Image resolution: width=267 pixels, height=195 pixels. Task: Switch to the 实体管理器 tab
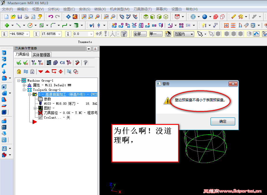tap(41, 55)
